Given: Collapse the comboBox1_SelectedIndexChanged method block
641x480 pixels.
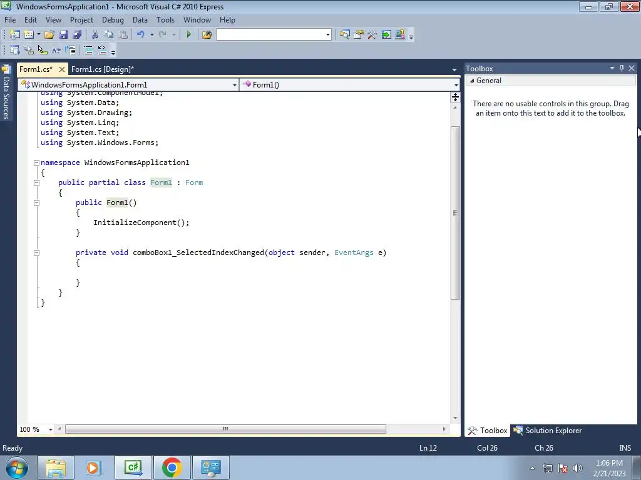Looking at the screenshot, I should (36, 252).
